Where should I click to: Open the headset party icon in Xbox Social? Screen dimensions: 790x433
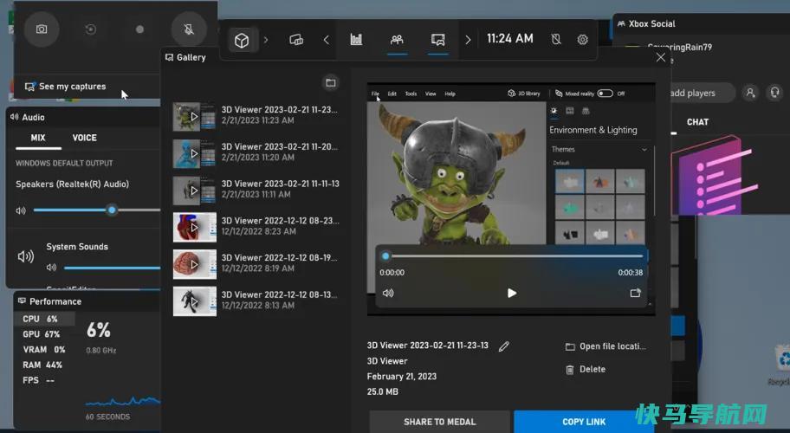click(x=775, y=93)
